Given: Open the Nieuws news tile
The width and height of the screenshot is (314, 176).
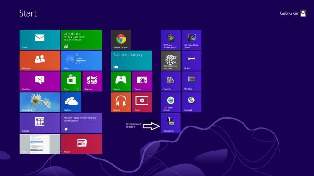Looking at the screenshot, I should click(x=82, y=144).
